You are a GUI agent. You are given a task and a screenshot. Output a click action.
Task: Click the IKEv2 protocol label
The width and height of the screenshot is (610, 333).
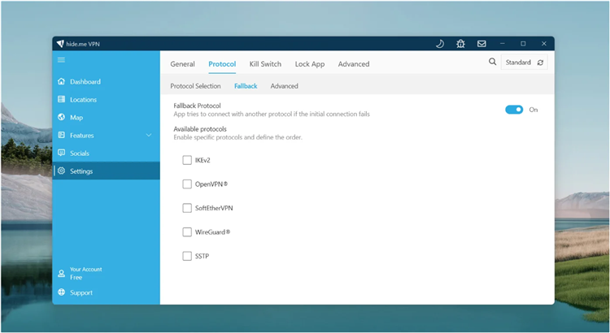(203, 160)
